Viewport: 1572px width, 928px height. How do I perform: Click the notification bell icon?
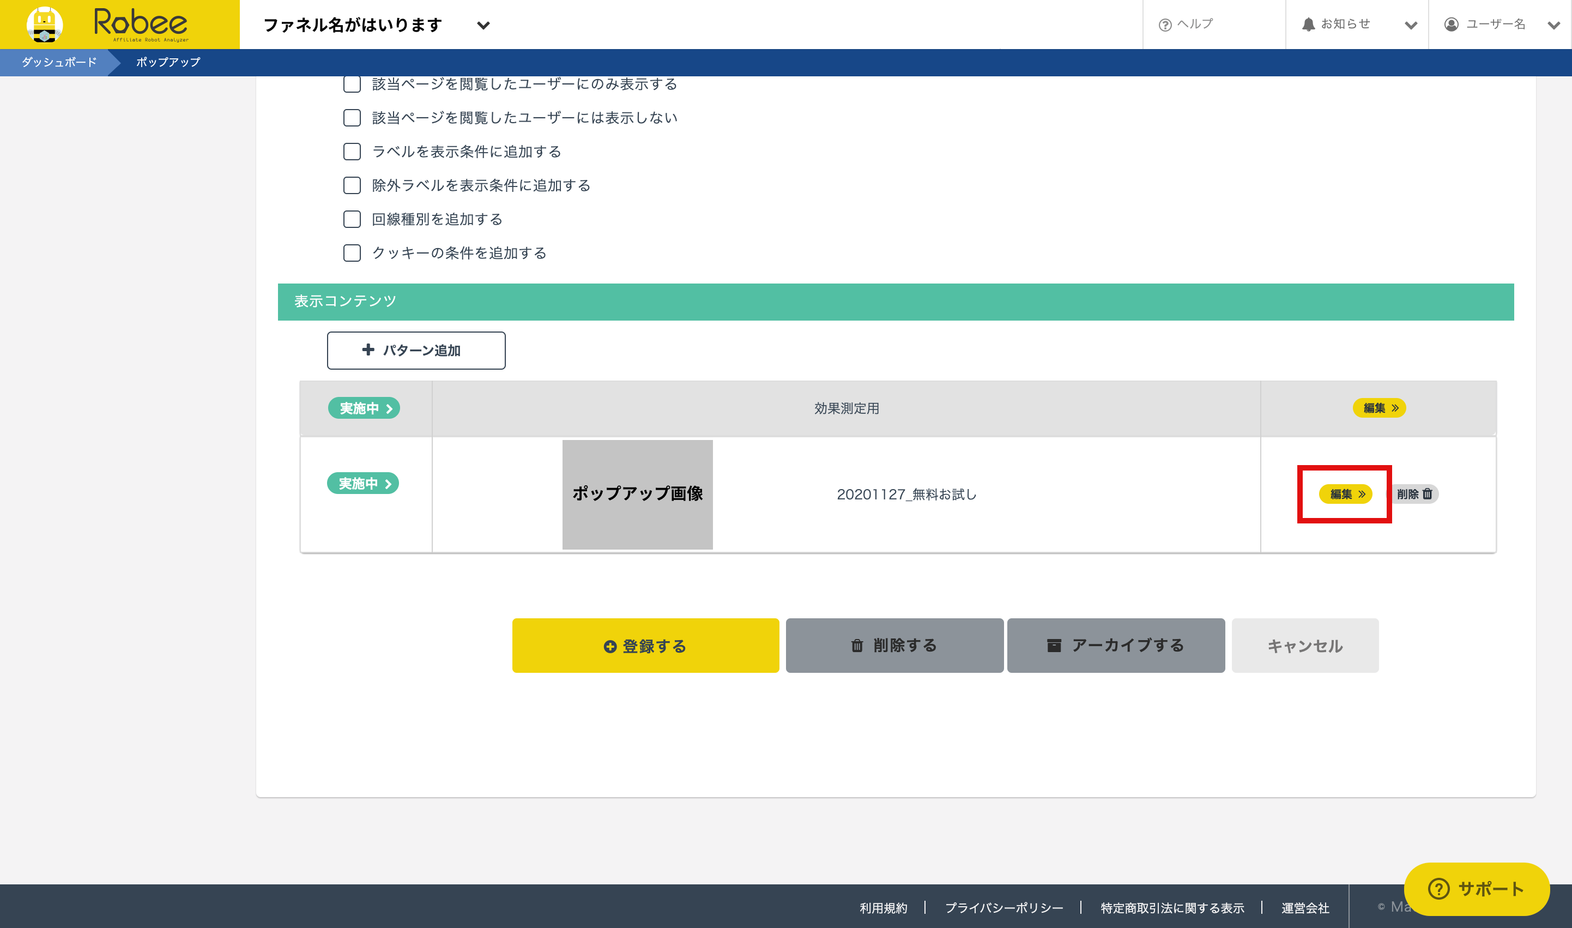click(1308, 25)
